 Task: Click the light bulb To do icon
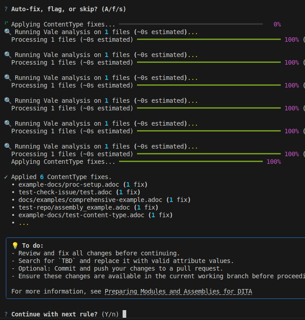coord(15,245)
